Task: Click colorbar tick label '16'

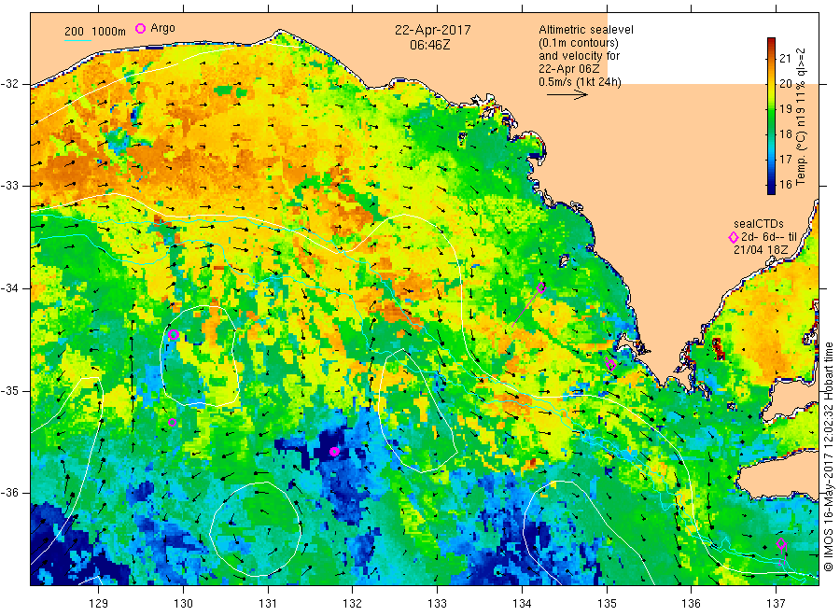Action: [x=785, y=184]
